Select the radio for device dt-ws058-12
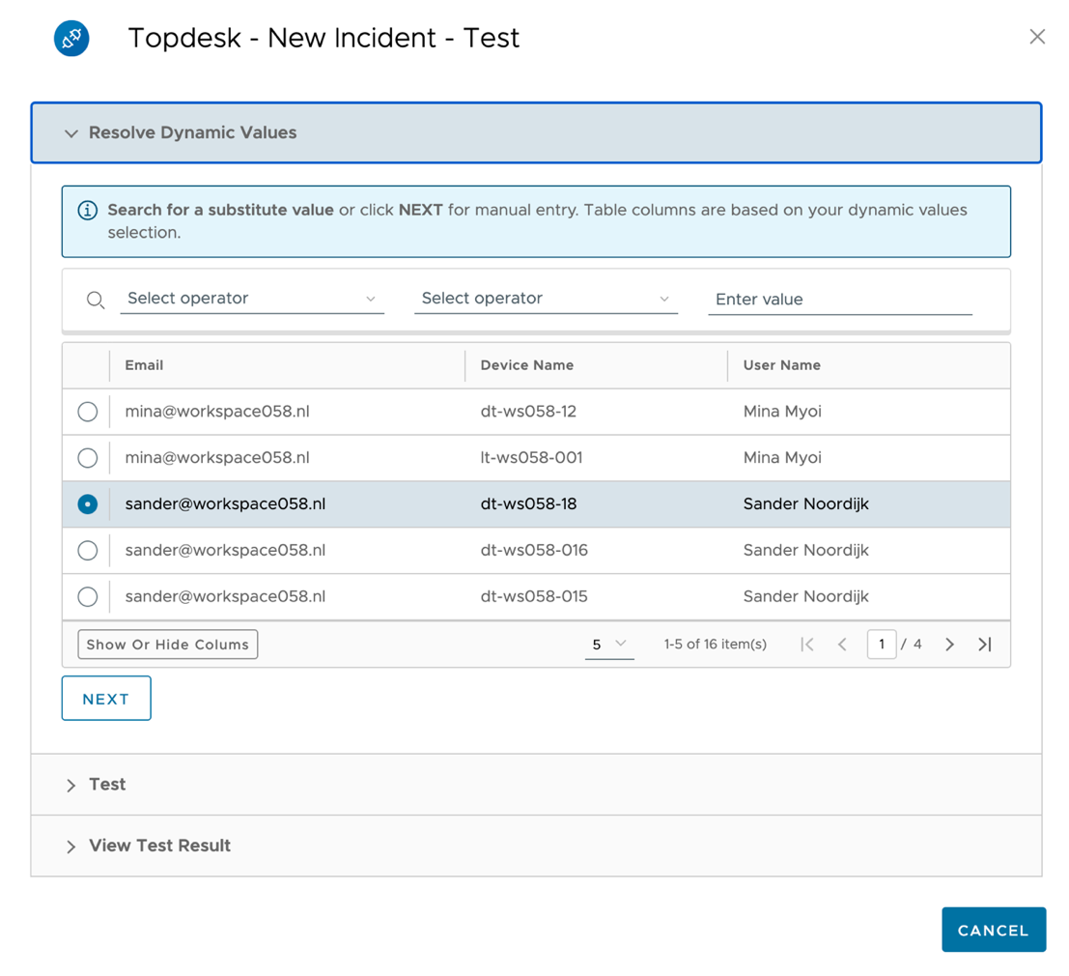The image size is (1069, 976). point(88,412)
